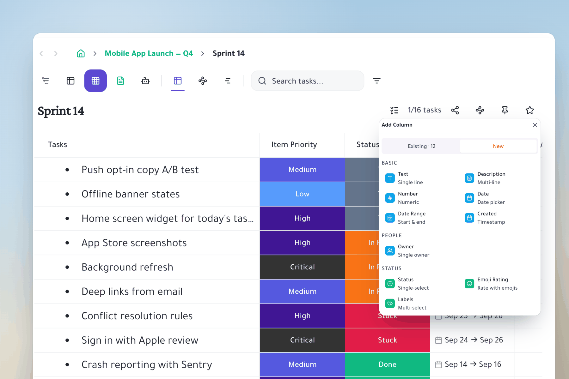Open the Mobile App Launch – Q4 breadcrumb
The image size is (569, 379).
point(149,53)
